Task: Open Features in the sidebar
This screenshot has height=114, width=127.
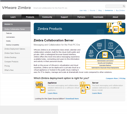Action: [x=9, y=33]
